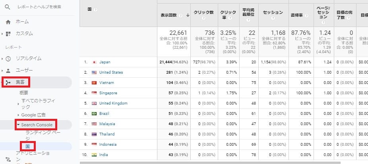Click the ユーザー person icon
Screen dimensions: 368x164
(x=8, y=71)
